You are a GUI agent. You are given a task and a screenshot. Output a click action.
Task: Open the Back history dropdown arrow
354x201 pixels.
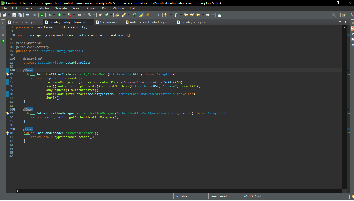(203, 15)
